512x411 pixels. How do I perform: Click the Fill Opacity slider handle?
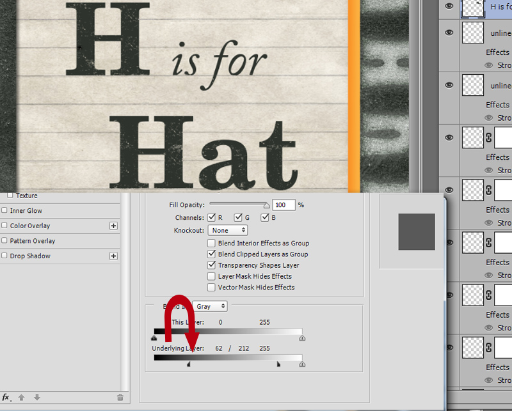[x=267, y=205]
